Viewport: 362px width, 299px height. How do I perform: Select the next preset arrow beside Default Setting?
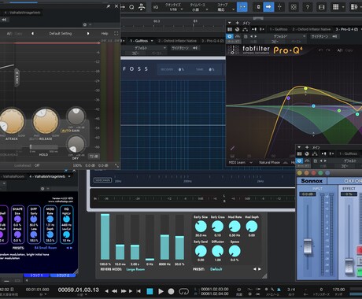tap(88, 34)
